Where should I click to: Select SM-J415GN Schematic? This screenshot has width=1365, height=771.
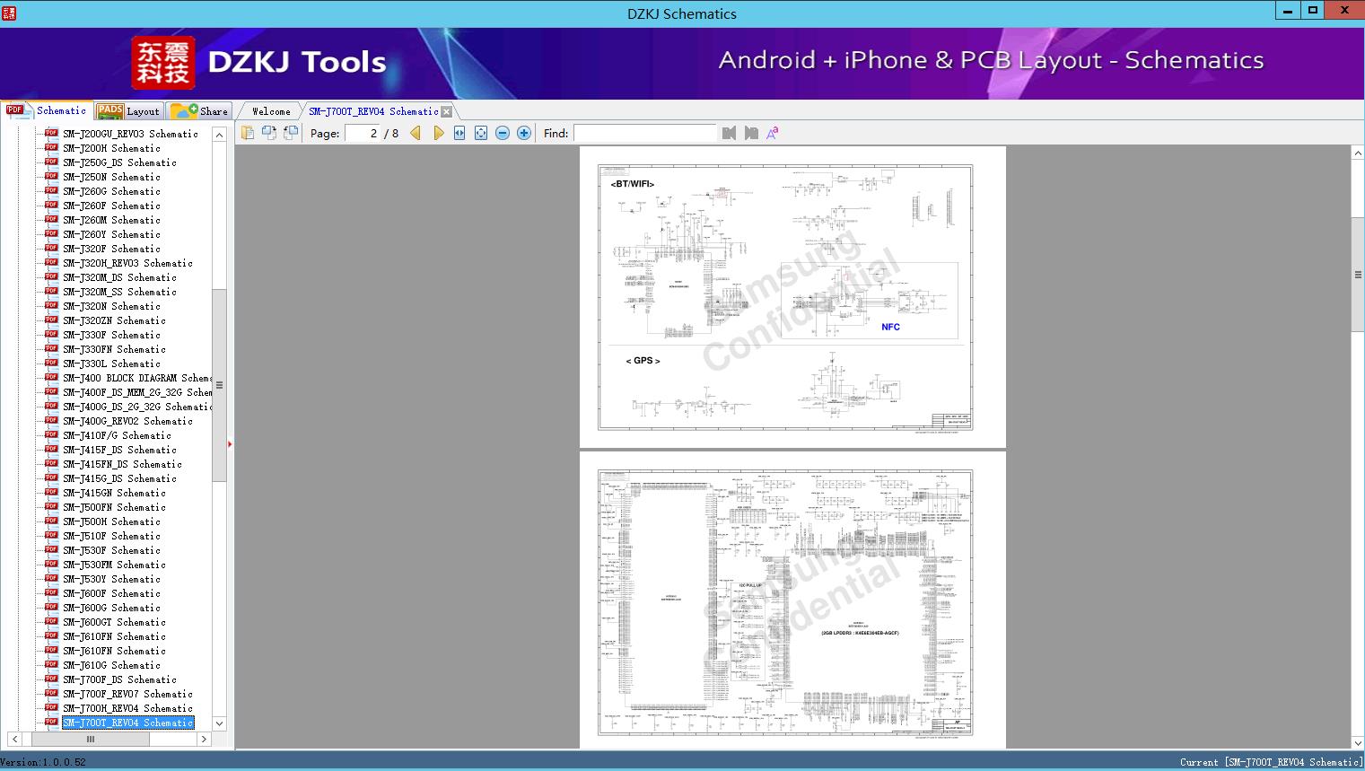pyautogui.click(x=114, y=493)
